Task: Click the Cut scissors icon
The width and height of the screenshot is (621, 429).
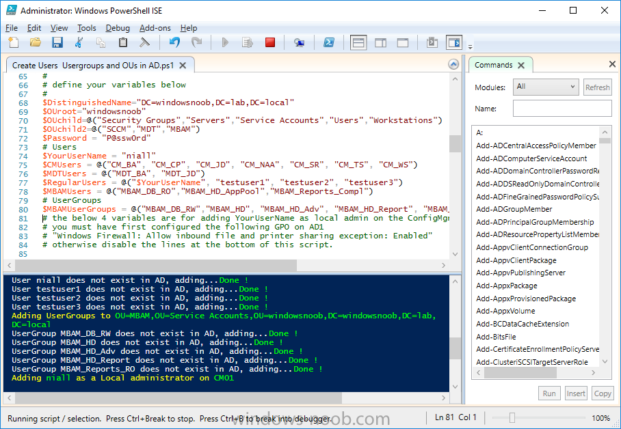Action: 79,43
